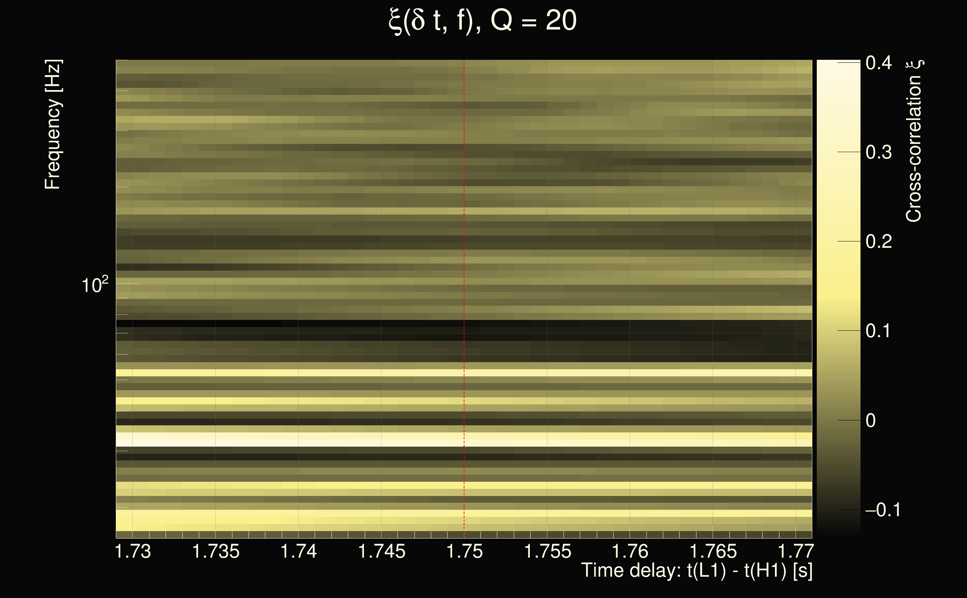Click the 1.735 time delay tick label
The width and height of the screenshot is (967, 598).
[x=216, y=551]
